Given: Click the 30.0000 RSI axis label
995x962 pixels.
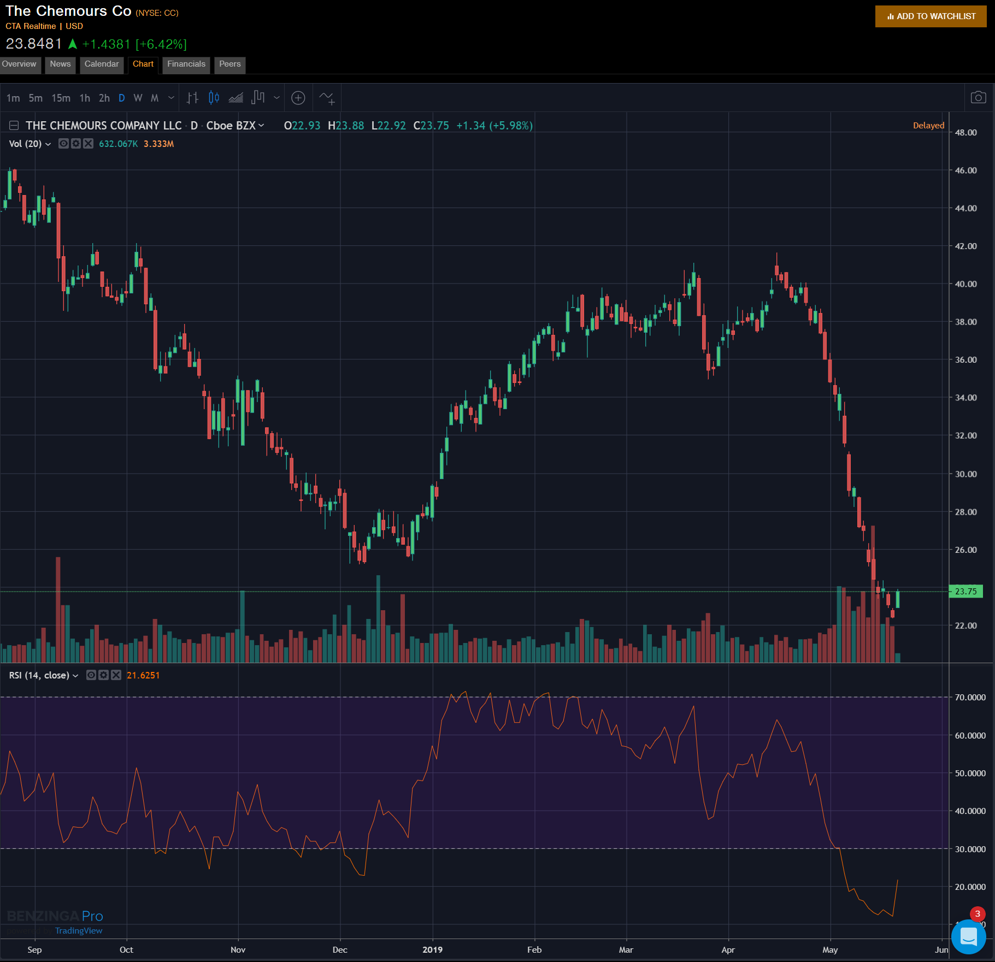Looking at the screenshot, I should click(x=970, y=849).
